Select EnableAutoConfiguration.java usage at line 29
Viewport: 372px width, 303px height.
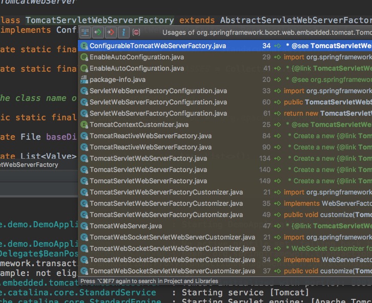click(225, 57)
